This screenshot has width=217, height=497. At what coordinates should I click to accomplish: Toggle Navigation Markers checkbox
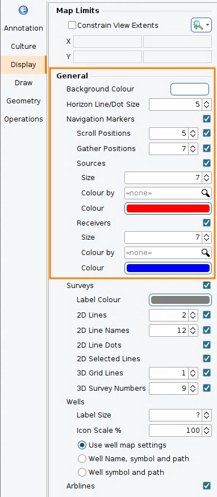[207, 119]
